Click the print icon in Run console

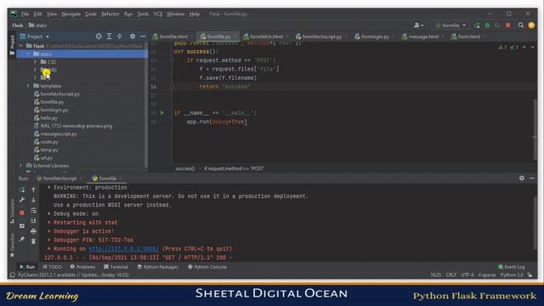[33, 231]
